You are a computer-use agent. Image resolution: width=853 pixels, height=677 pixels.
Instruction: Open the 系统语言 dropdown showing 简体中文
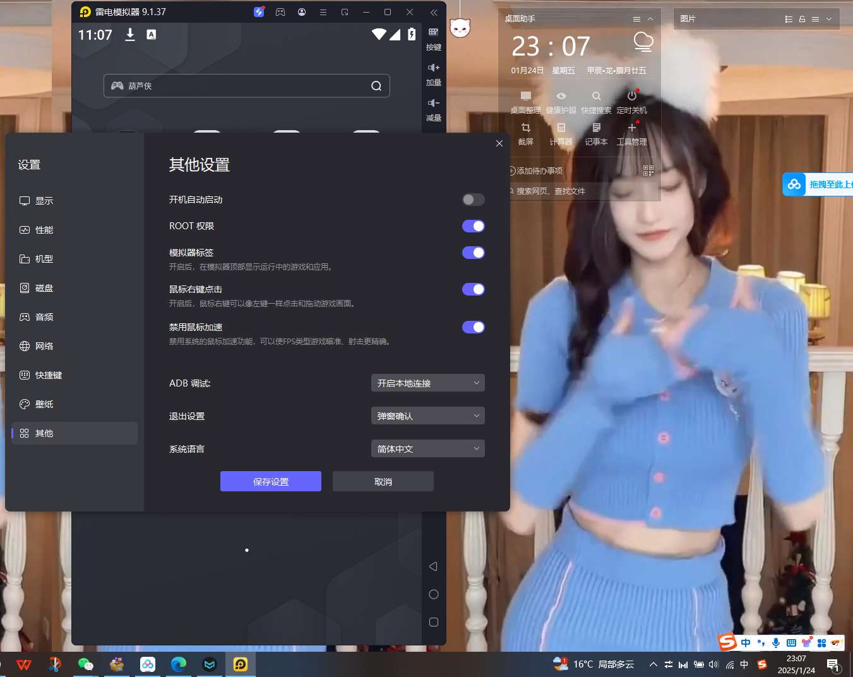pyautogui.click(x=427, y=448)
